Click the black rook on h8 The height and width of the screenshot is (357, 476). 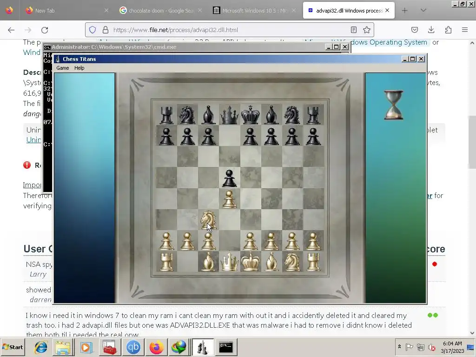(x=313, y=115)
